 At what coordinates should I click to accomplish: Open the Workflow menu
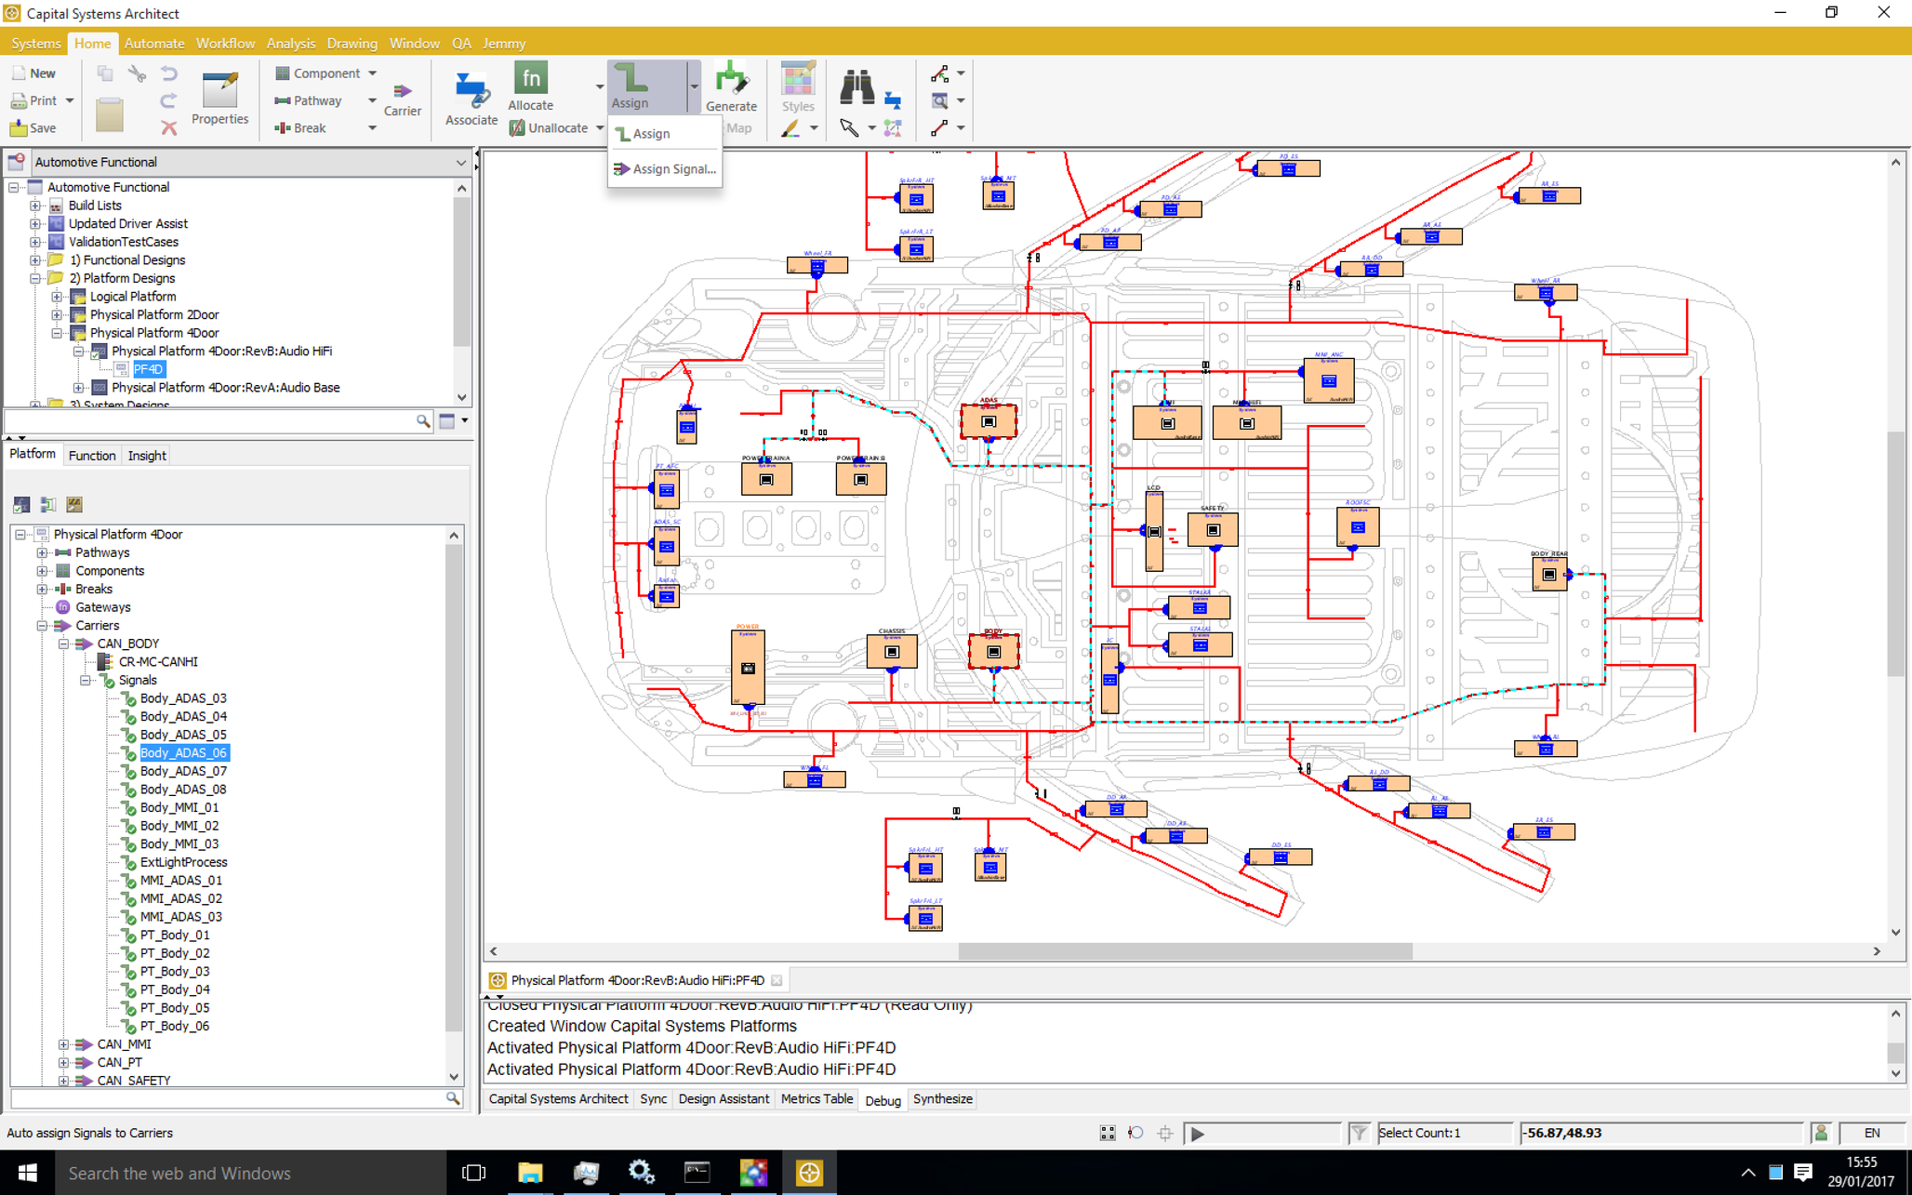tap(225, 43)
